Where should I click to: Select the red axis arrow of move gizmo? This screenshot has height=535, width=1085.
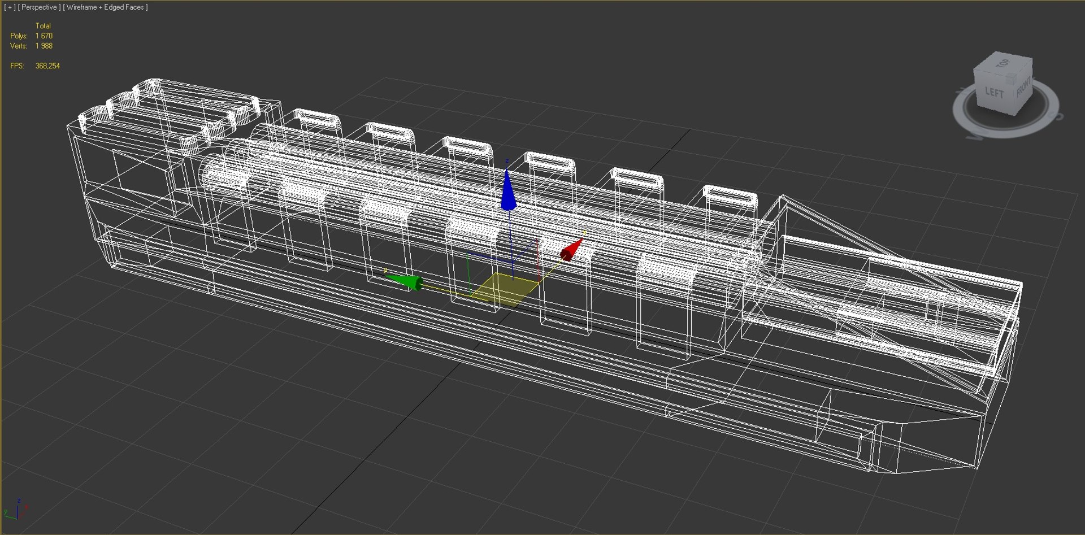point(571,249)
